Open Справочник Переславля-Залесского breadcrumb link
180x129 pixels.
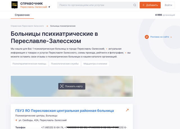[x=27, y=26]
